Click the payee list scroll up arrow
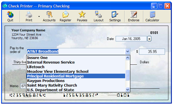 coord(127,58)
